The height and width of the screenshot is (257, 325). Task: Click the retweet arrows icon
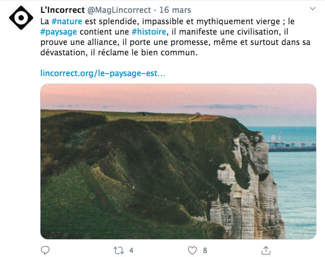[x=119, y=251]
